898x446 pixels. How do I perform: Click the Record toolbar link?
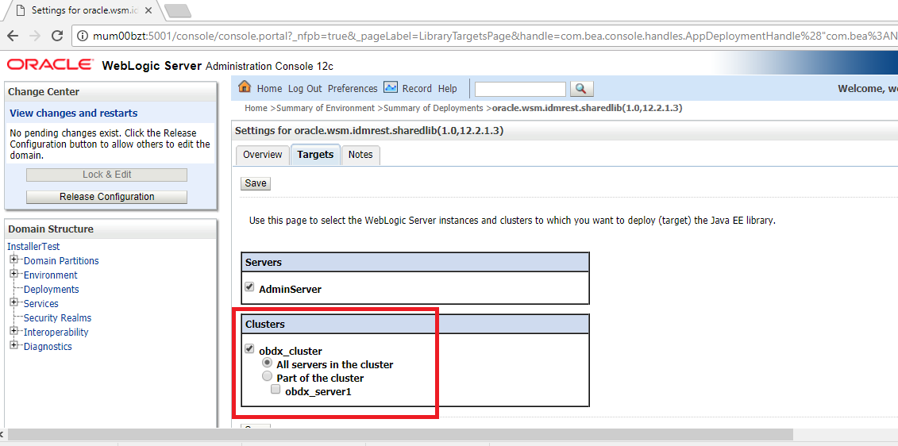417,89
